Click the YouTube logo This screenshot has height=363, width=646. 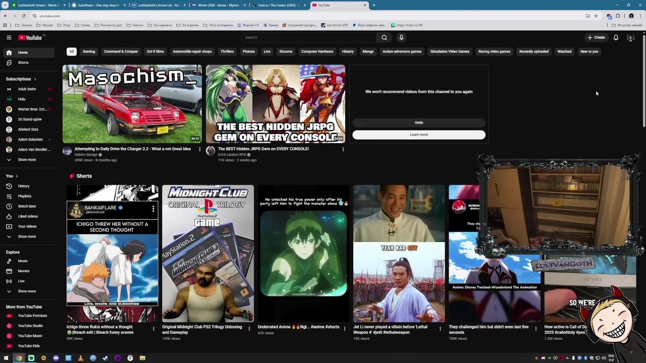(30, 37)
